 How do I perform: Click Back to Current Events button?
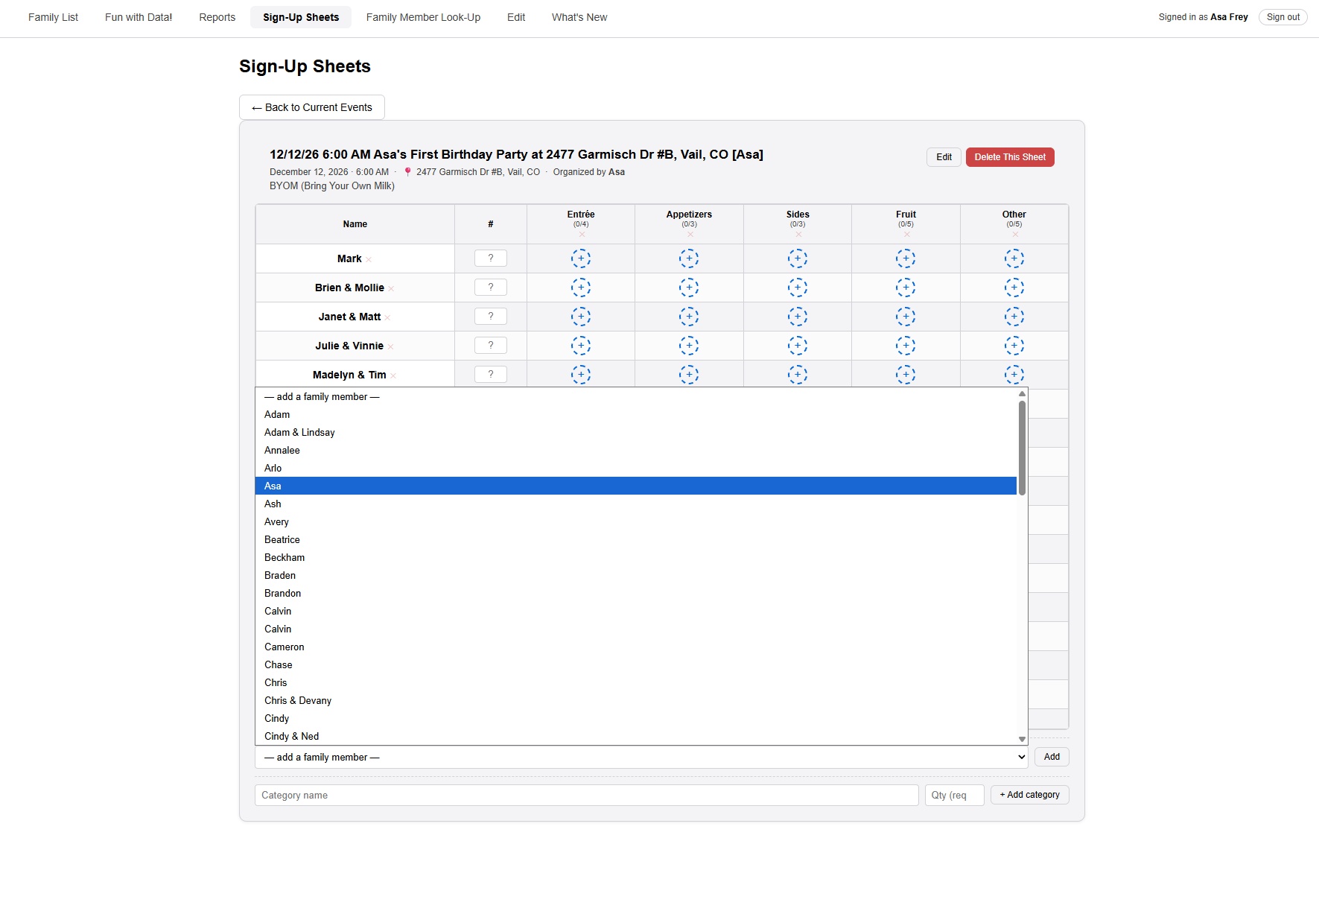tap(312, 107)
